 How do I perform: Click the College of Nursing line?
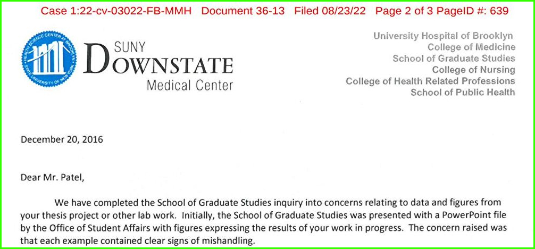point(474,70)
